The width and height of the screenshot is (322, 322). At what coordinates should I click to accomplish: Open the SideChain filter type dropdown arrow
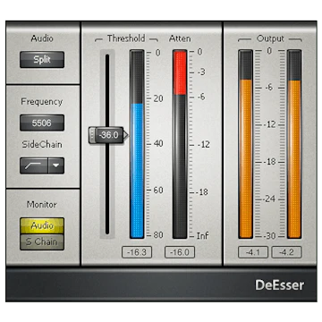[x=56, y=165]
